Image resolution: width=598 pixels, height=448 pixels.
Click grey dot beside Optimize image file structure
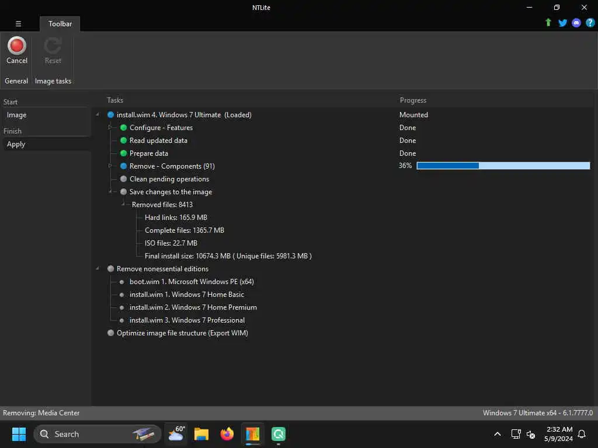point(110,332)
